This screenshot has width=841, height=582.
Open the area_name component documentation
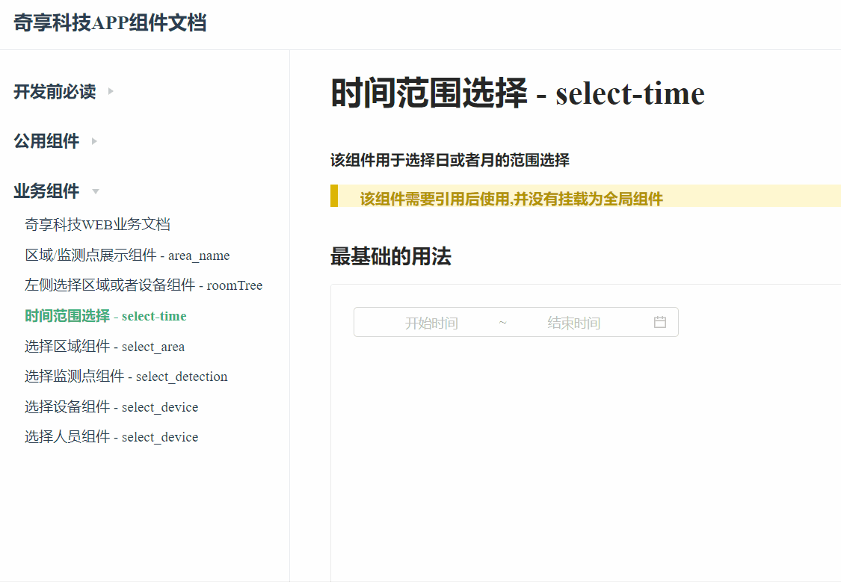pos(126,255)
